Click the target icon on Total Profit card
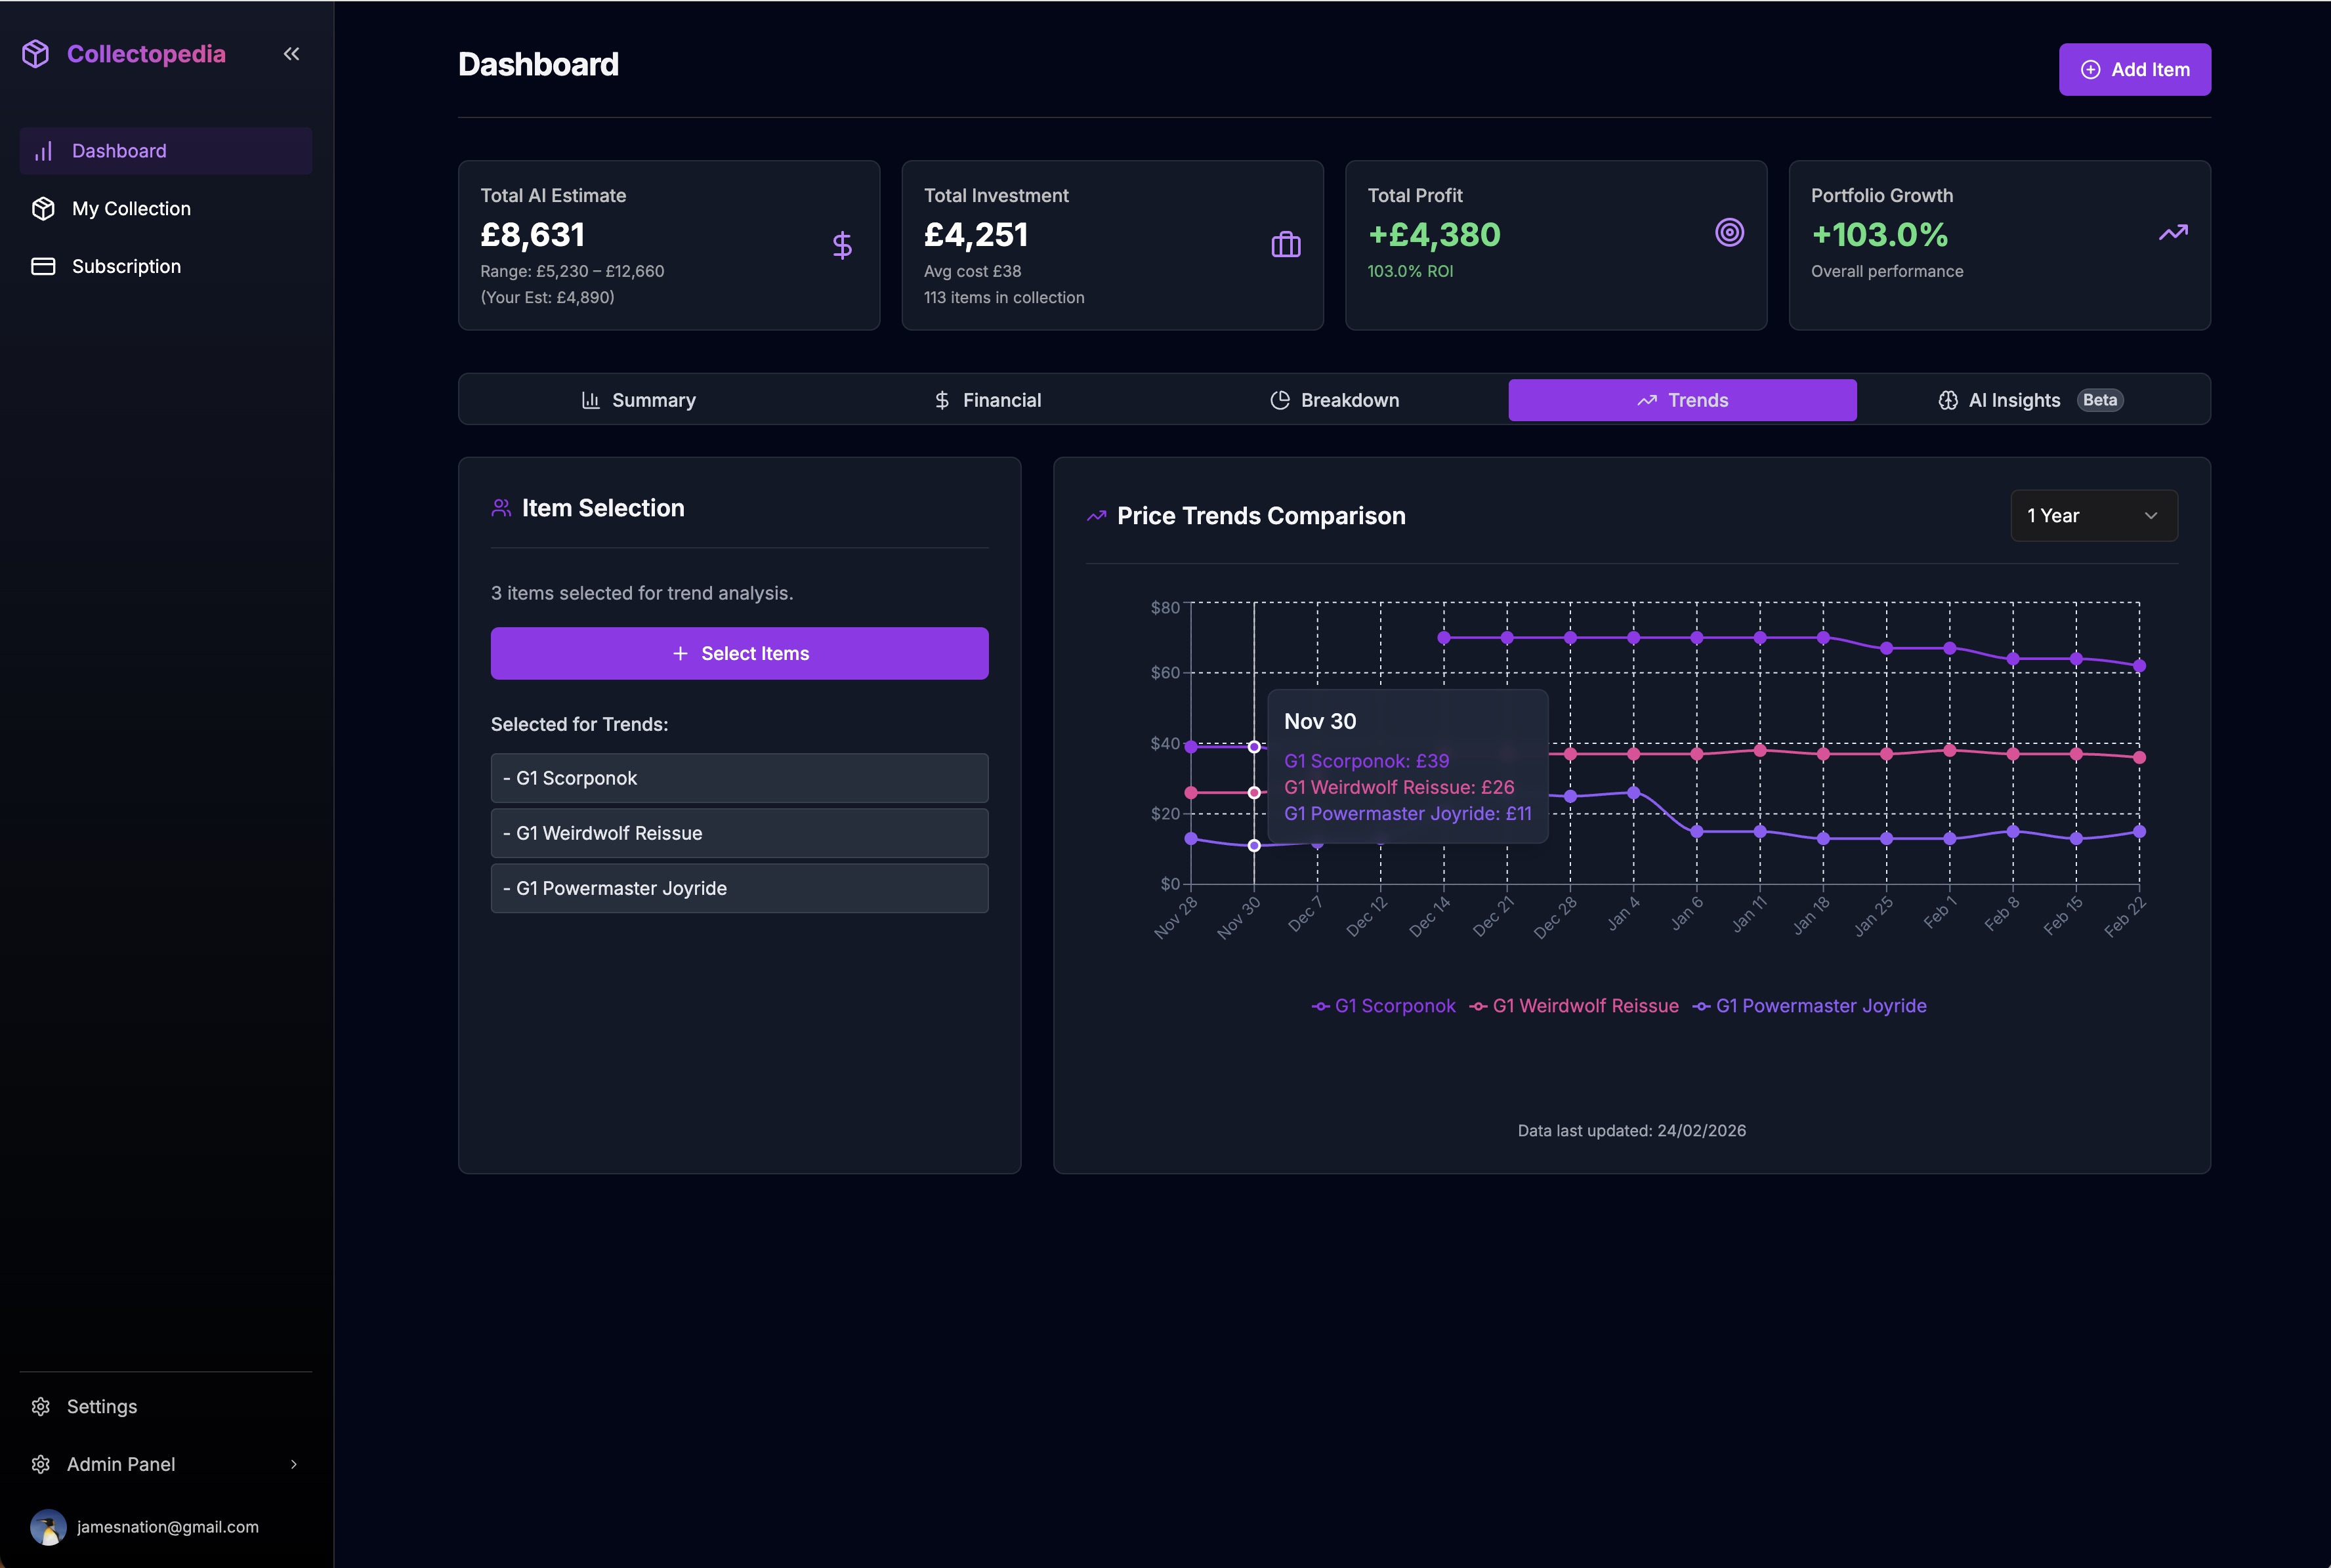The height and width of the screenshot is (1568, 2331). pos(1729,231)
